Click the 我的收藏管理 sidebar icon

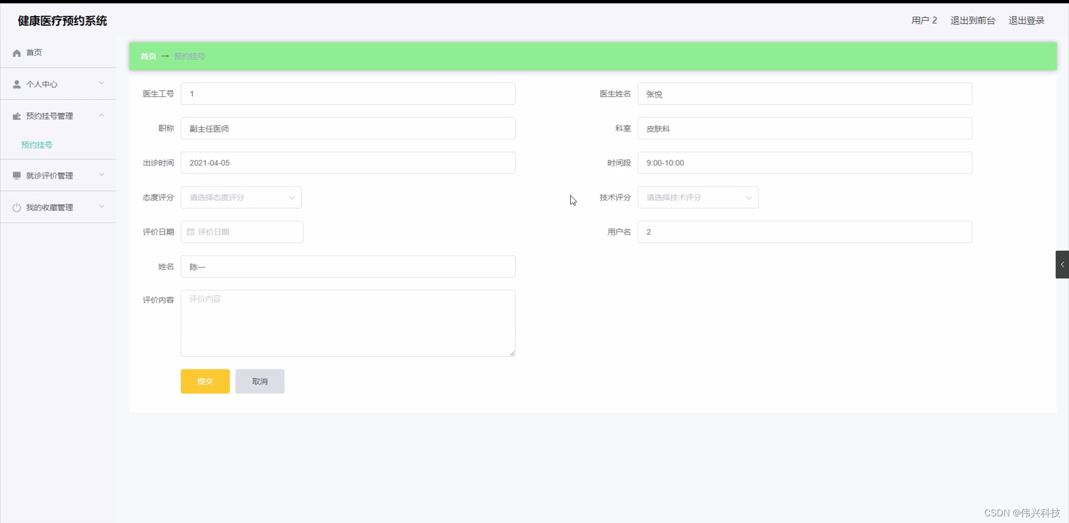tap(17, 207)
